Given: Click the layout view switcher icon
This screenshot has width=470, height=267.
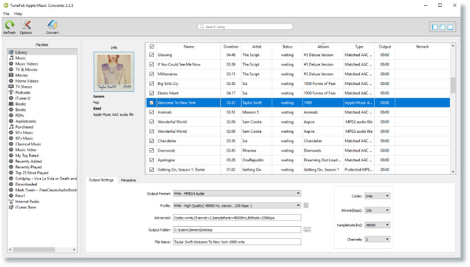Looking at the screenshot, I should (442, 27).
